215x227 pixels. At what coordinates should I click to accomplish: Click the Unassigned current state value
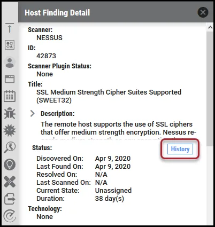[x=113, y=191]
